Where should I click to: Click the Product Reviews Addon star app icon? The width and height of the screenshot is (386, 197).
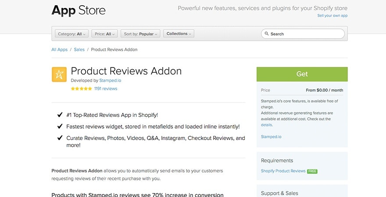(59, 74)
